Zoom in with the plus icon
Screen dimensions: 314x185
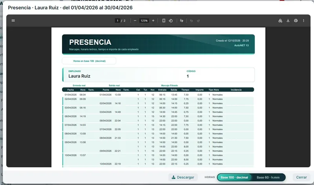point(153,21)
